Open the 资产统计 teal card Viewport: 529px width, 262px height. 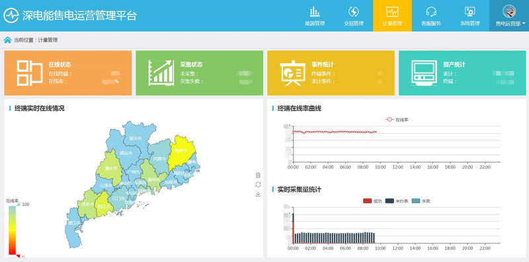coord(462,73)
